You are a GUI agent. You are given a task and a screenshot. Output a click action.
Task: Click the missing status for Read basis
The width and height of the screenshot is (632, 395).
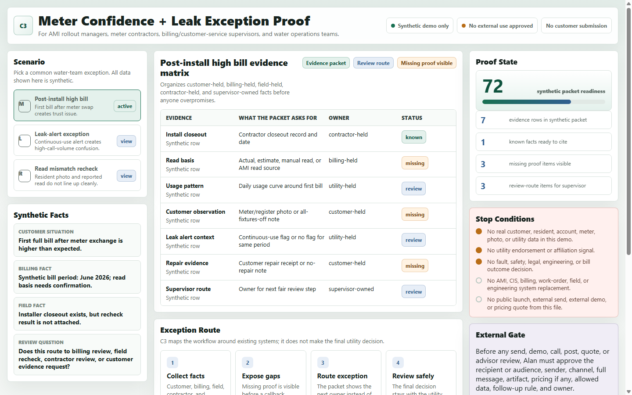coord(415,163)
